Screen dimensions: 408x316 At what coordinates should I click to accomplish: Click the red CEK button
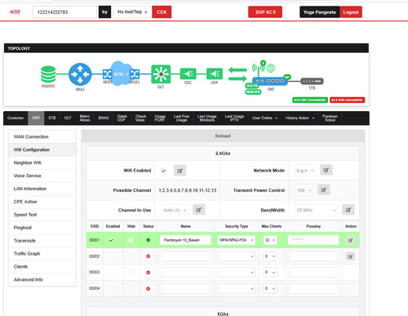pyautogui.click(x=162, y=12)
